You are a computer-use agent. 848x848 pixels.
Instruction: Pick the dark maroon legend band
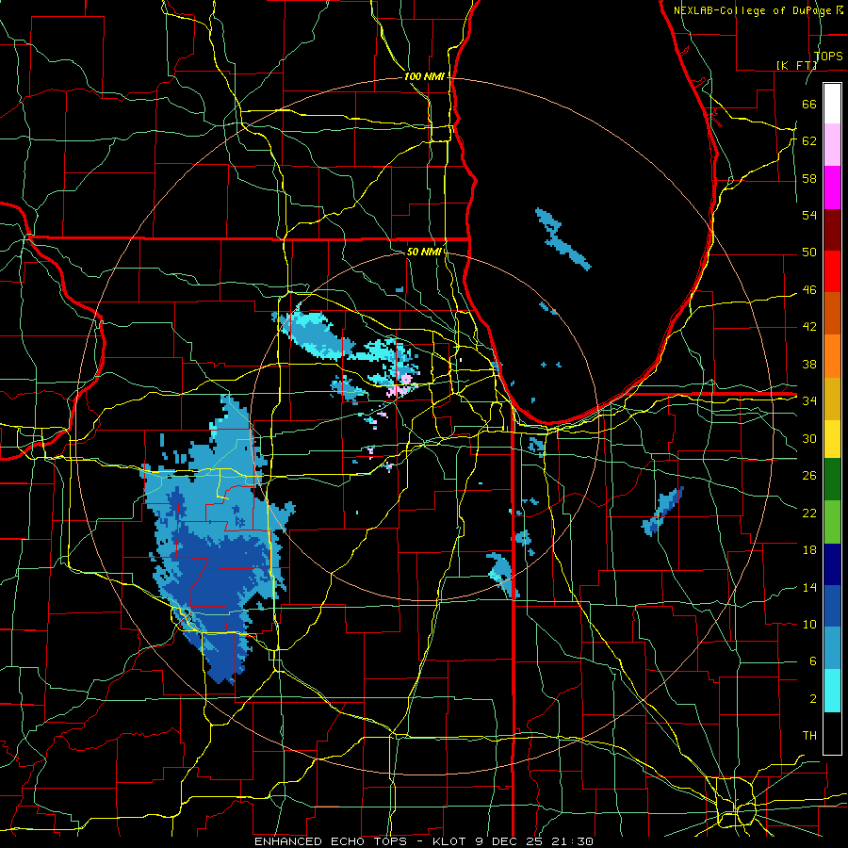(832, 230)
